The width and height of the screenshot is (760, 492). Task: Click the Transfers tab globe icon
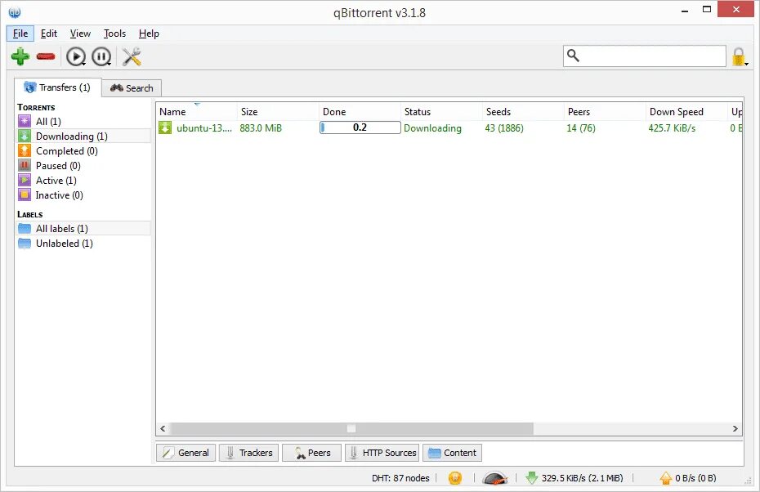coord(30,87)
